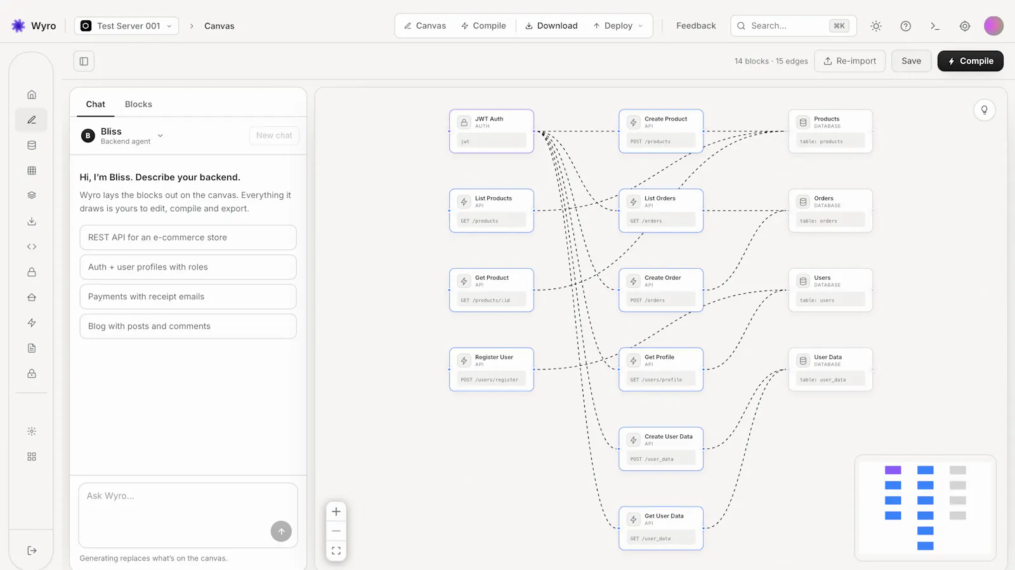Open the terminal prompt icon
This screenshot has height=570, width=1015.
[934, 26]
